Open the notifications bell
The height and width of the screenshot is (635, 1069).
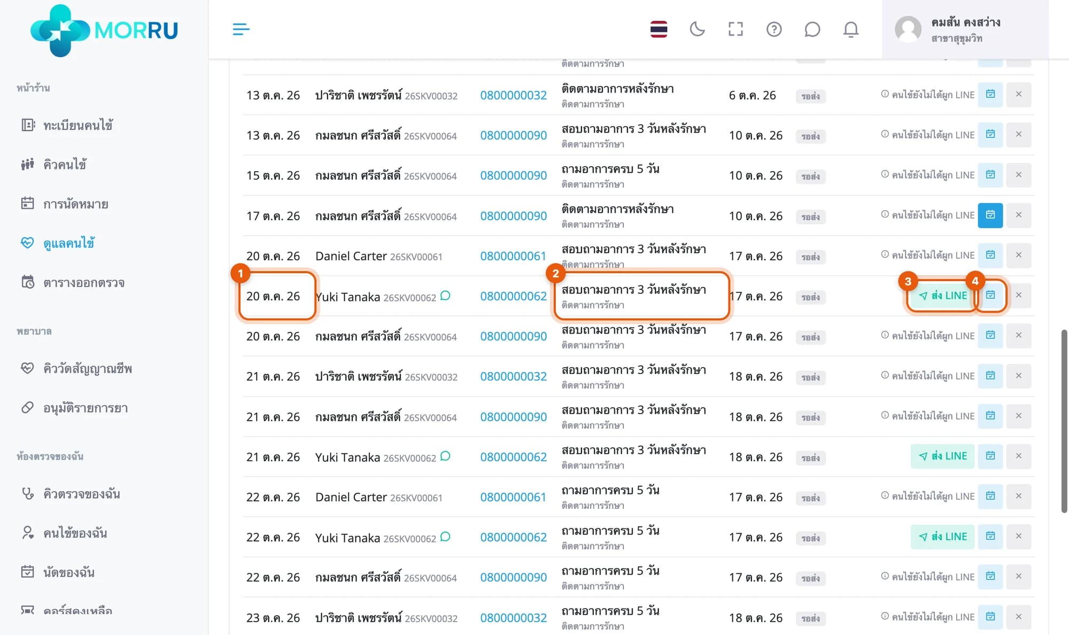point(851,29)
